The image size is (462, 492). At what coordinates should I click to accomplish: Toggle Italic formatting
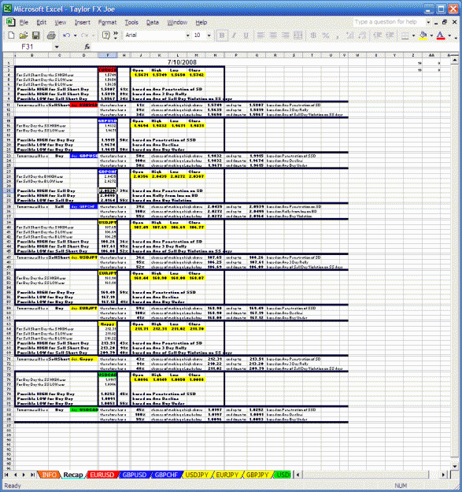[x=234, y=35]
